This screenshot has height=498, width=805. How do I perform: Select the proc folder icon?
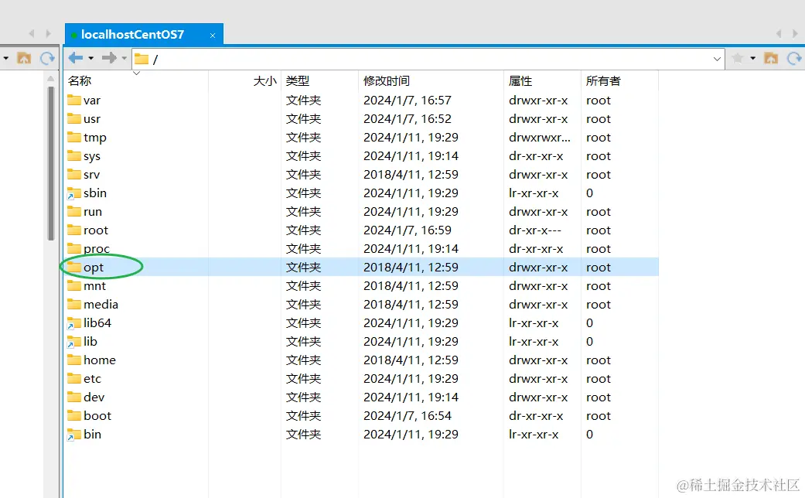coord(74,248)
